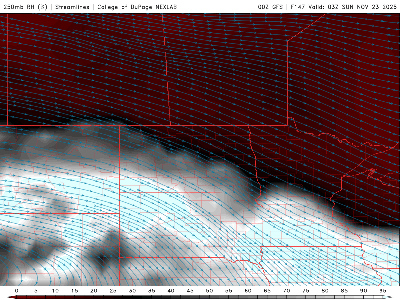
Task: Click the colorbar label "60"
Action: 248,291
